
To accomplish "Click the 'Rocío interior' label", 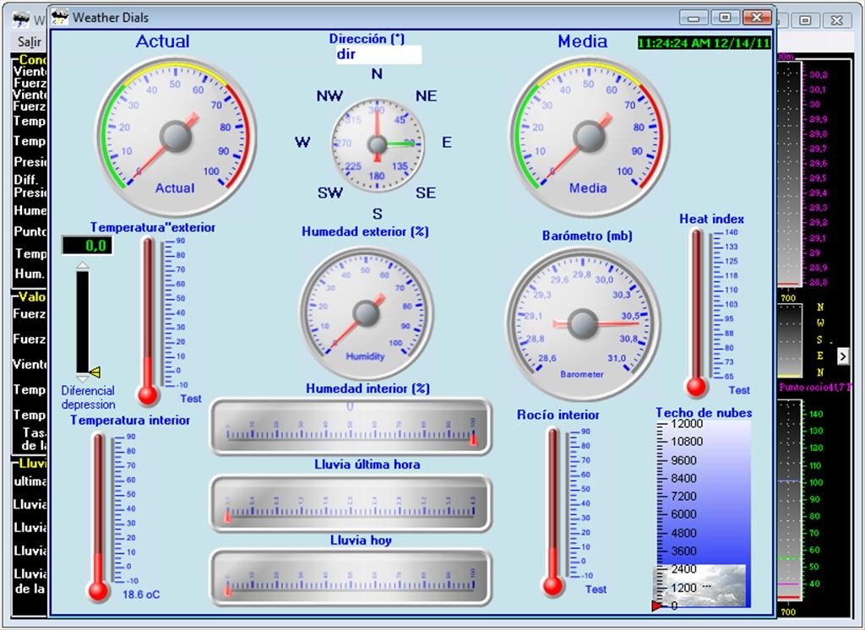I will pos(558,415).
